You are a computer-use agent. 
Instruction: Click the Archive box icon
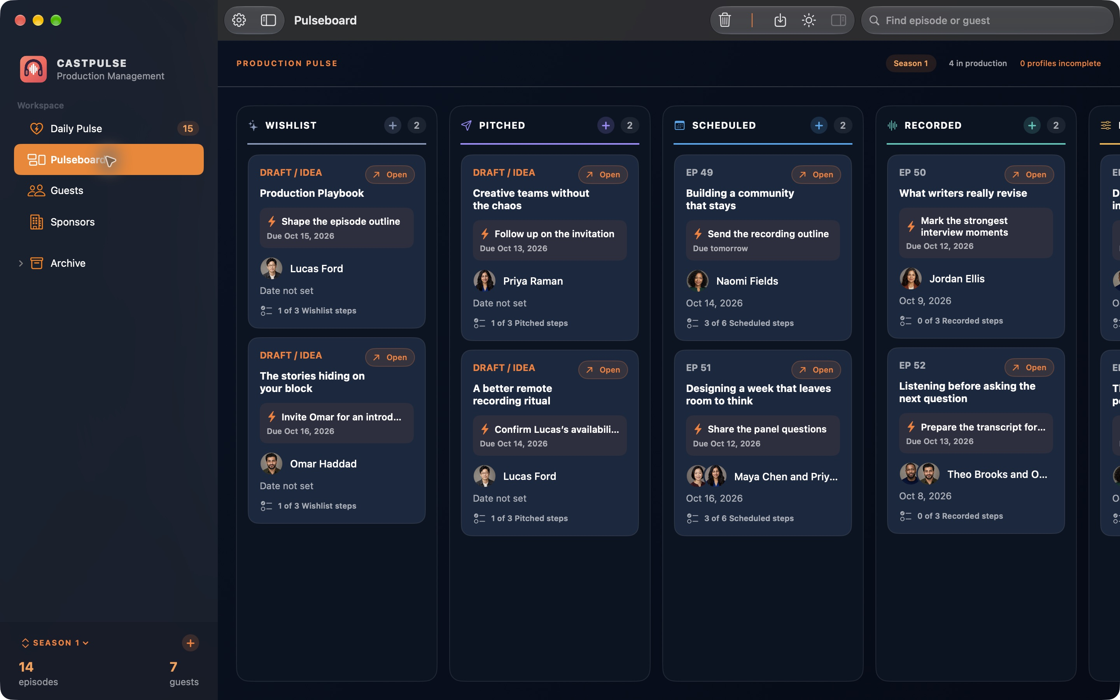coord(37,263)
